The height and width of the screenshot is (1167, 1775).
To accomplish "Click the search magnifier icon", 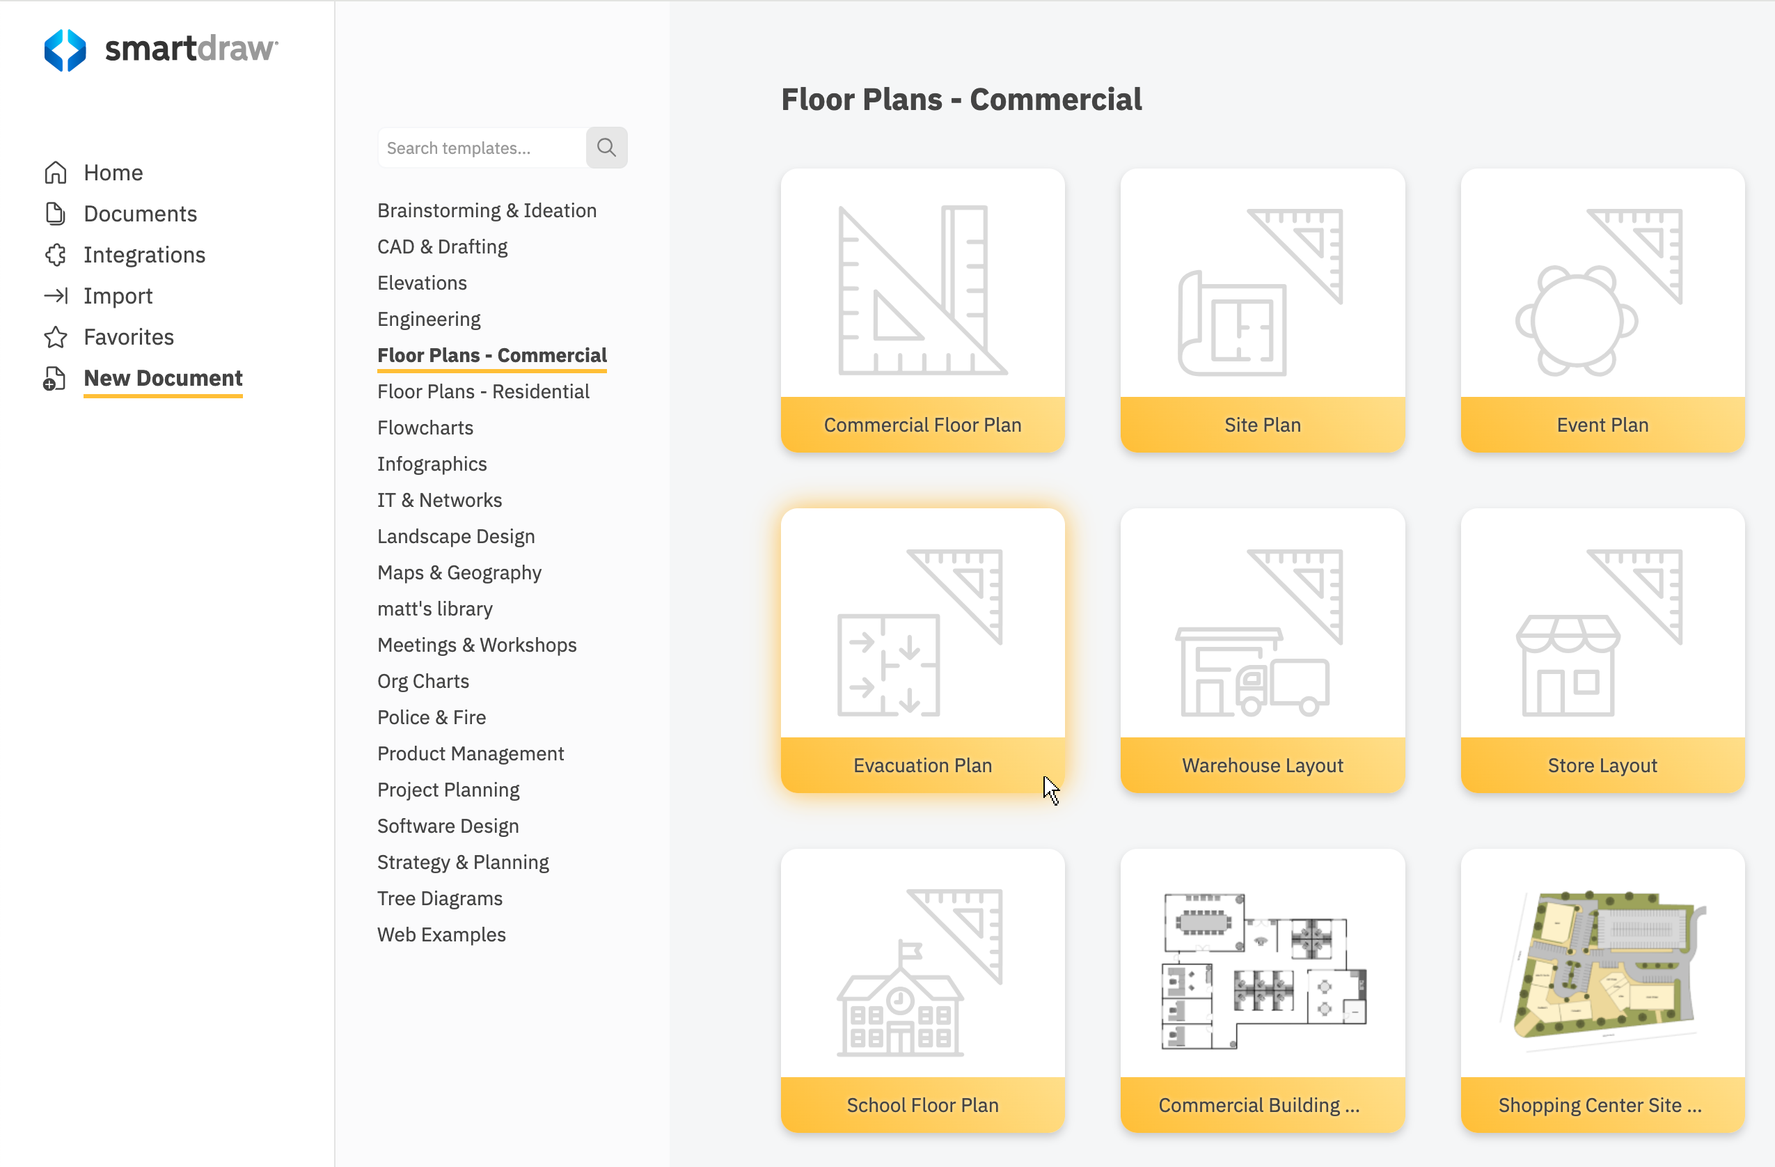I will (606, 147).
